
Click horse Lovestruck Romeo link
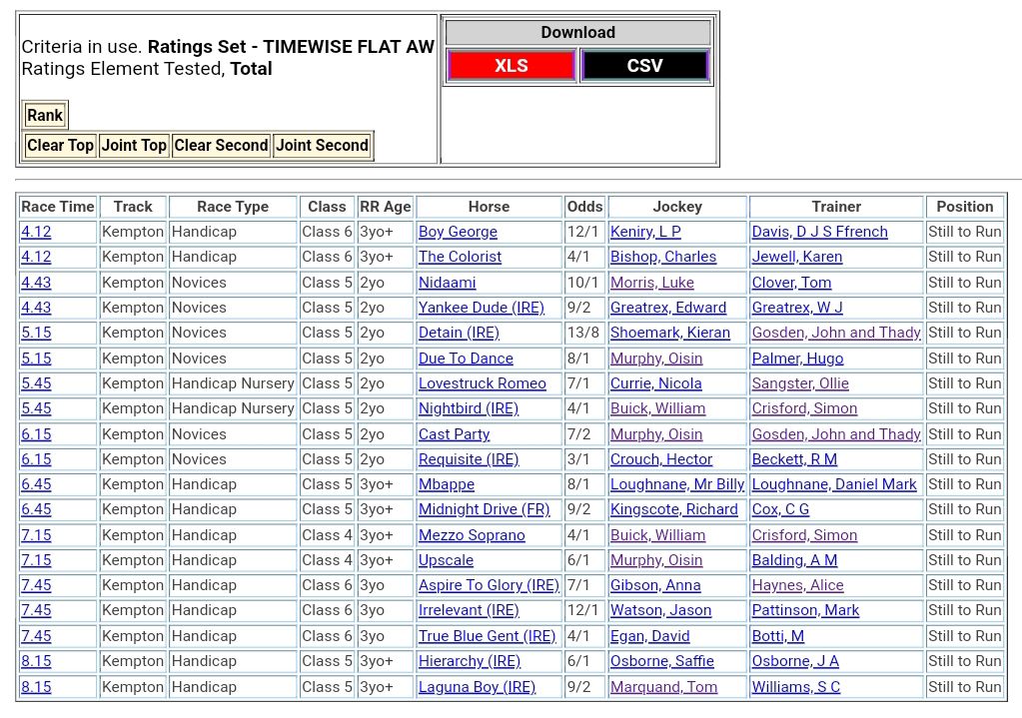482,383
